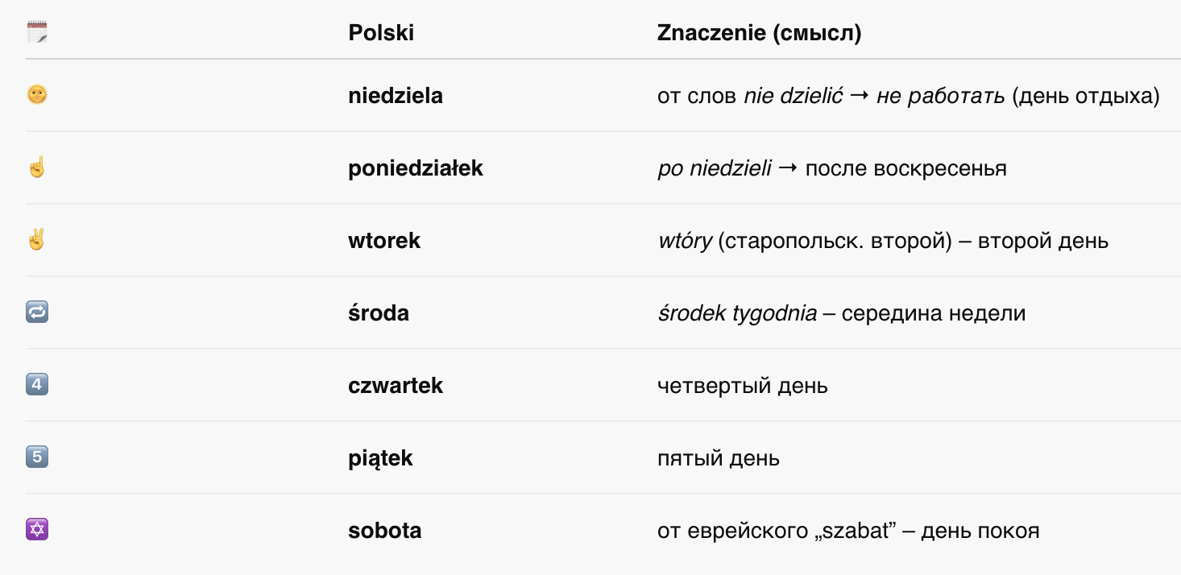Screen dimensions: 1181x575
Task: Click the meaning text четвертый день
Action: [x=743, y=386]
